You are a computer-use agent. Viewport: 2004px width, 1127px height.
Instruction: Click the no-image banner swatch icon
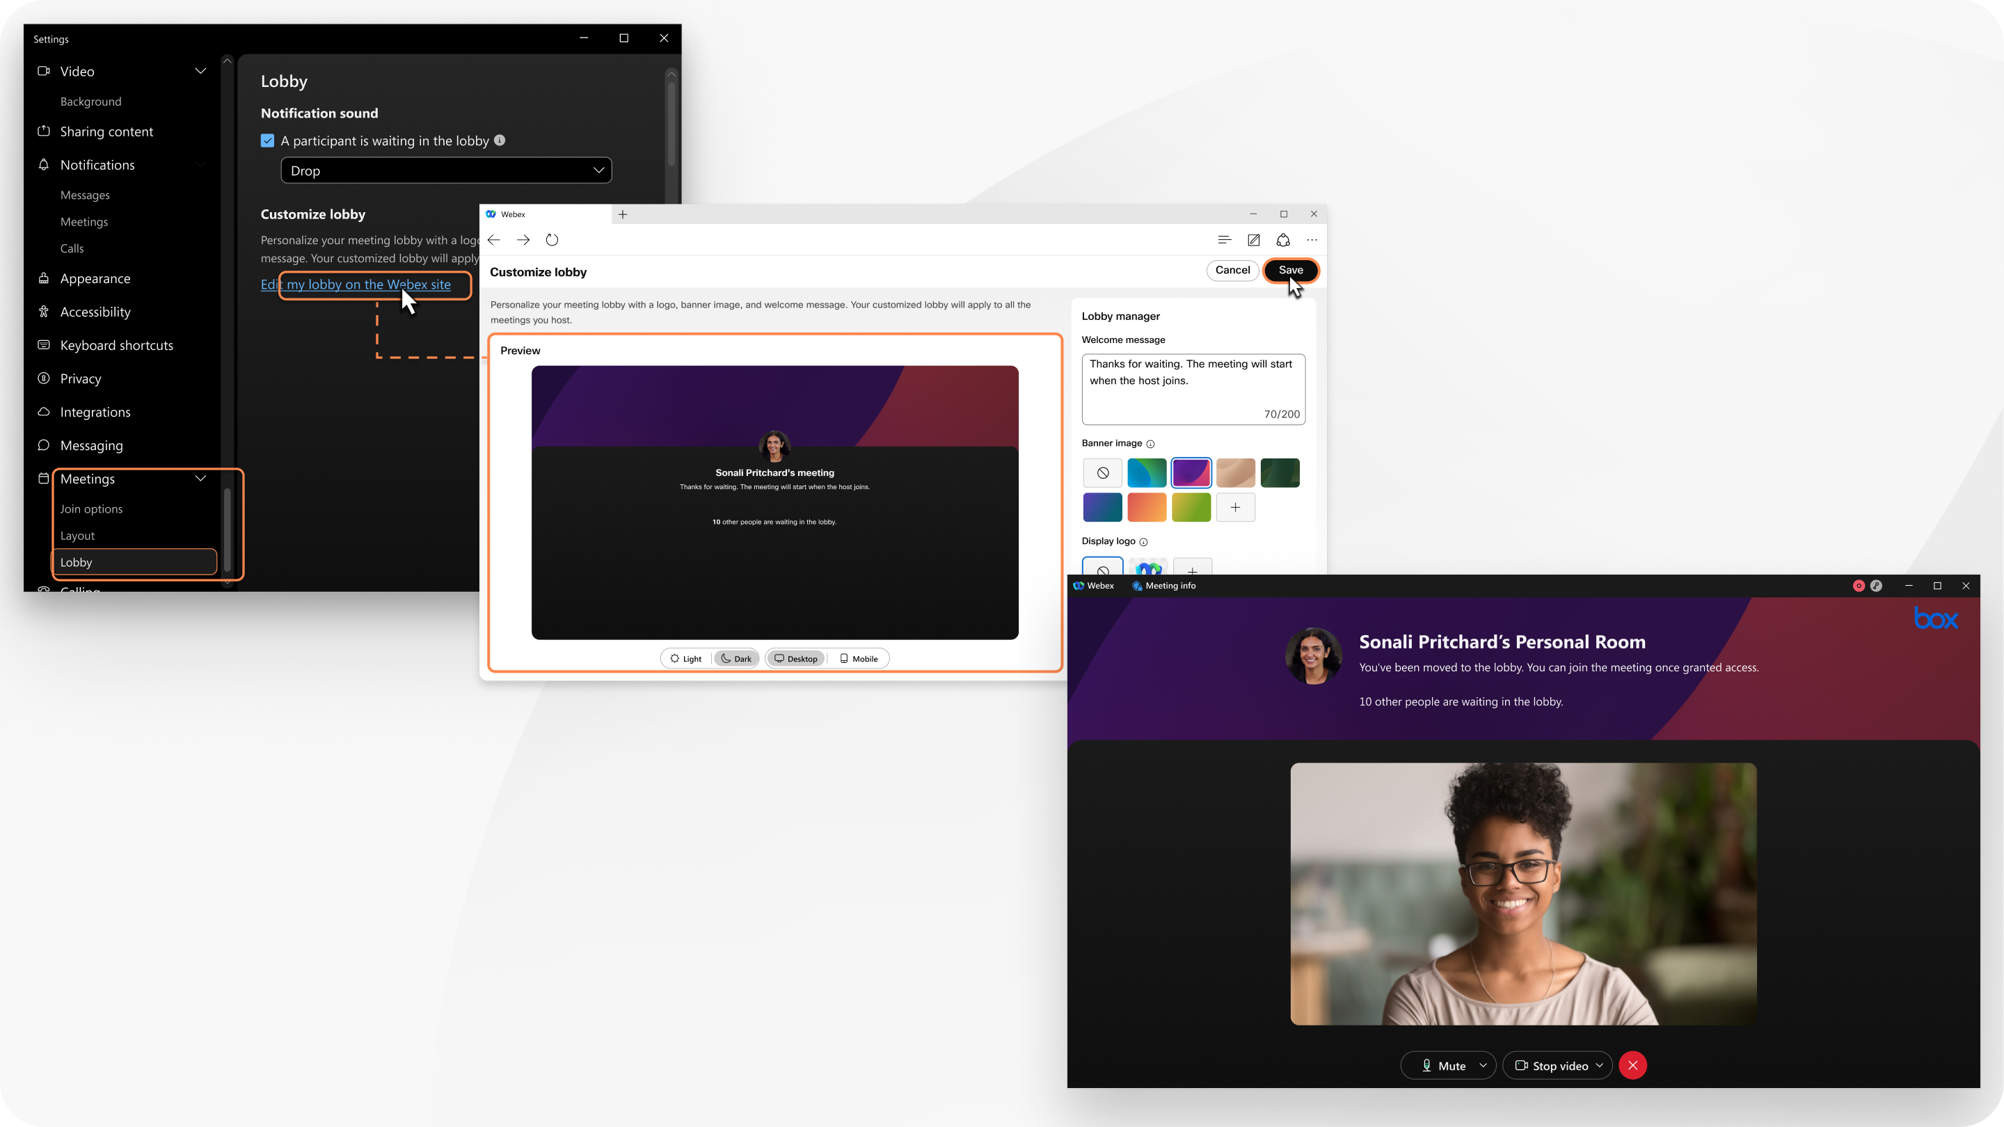1101,472
